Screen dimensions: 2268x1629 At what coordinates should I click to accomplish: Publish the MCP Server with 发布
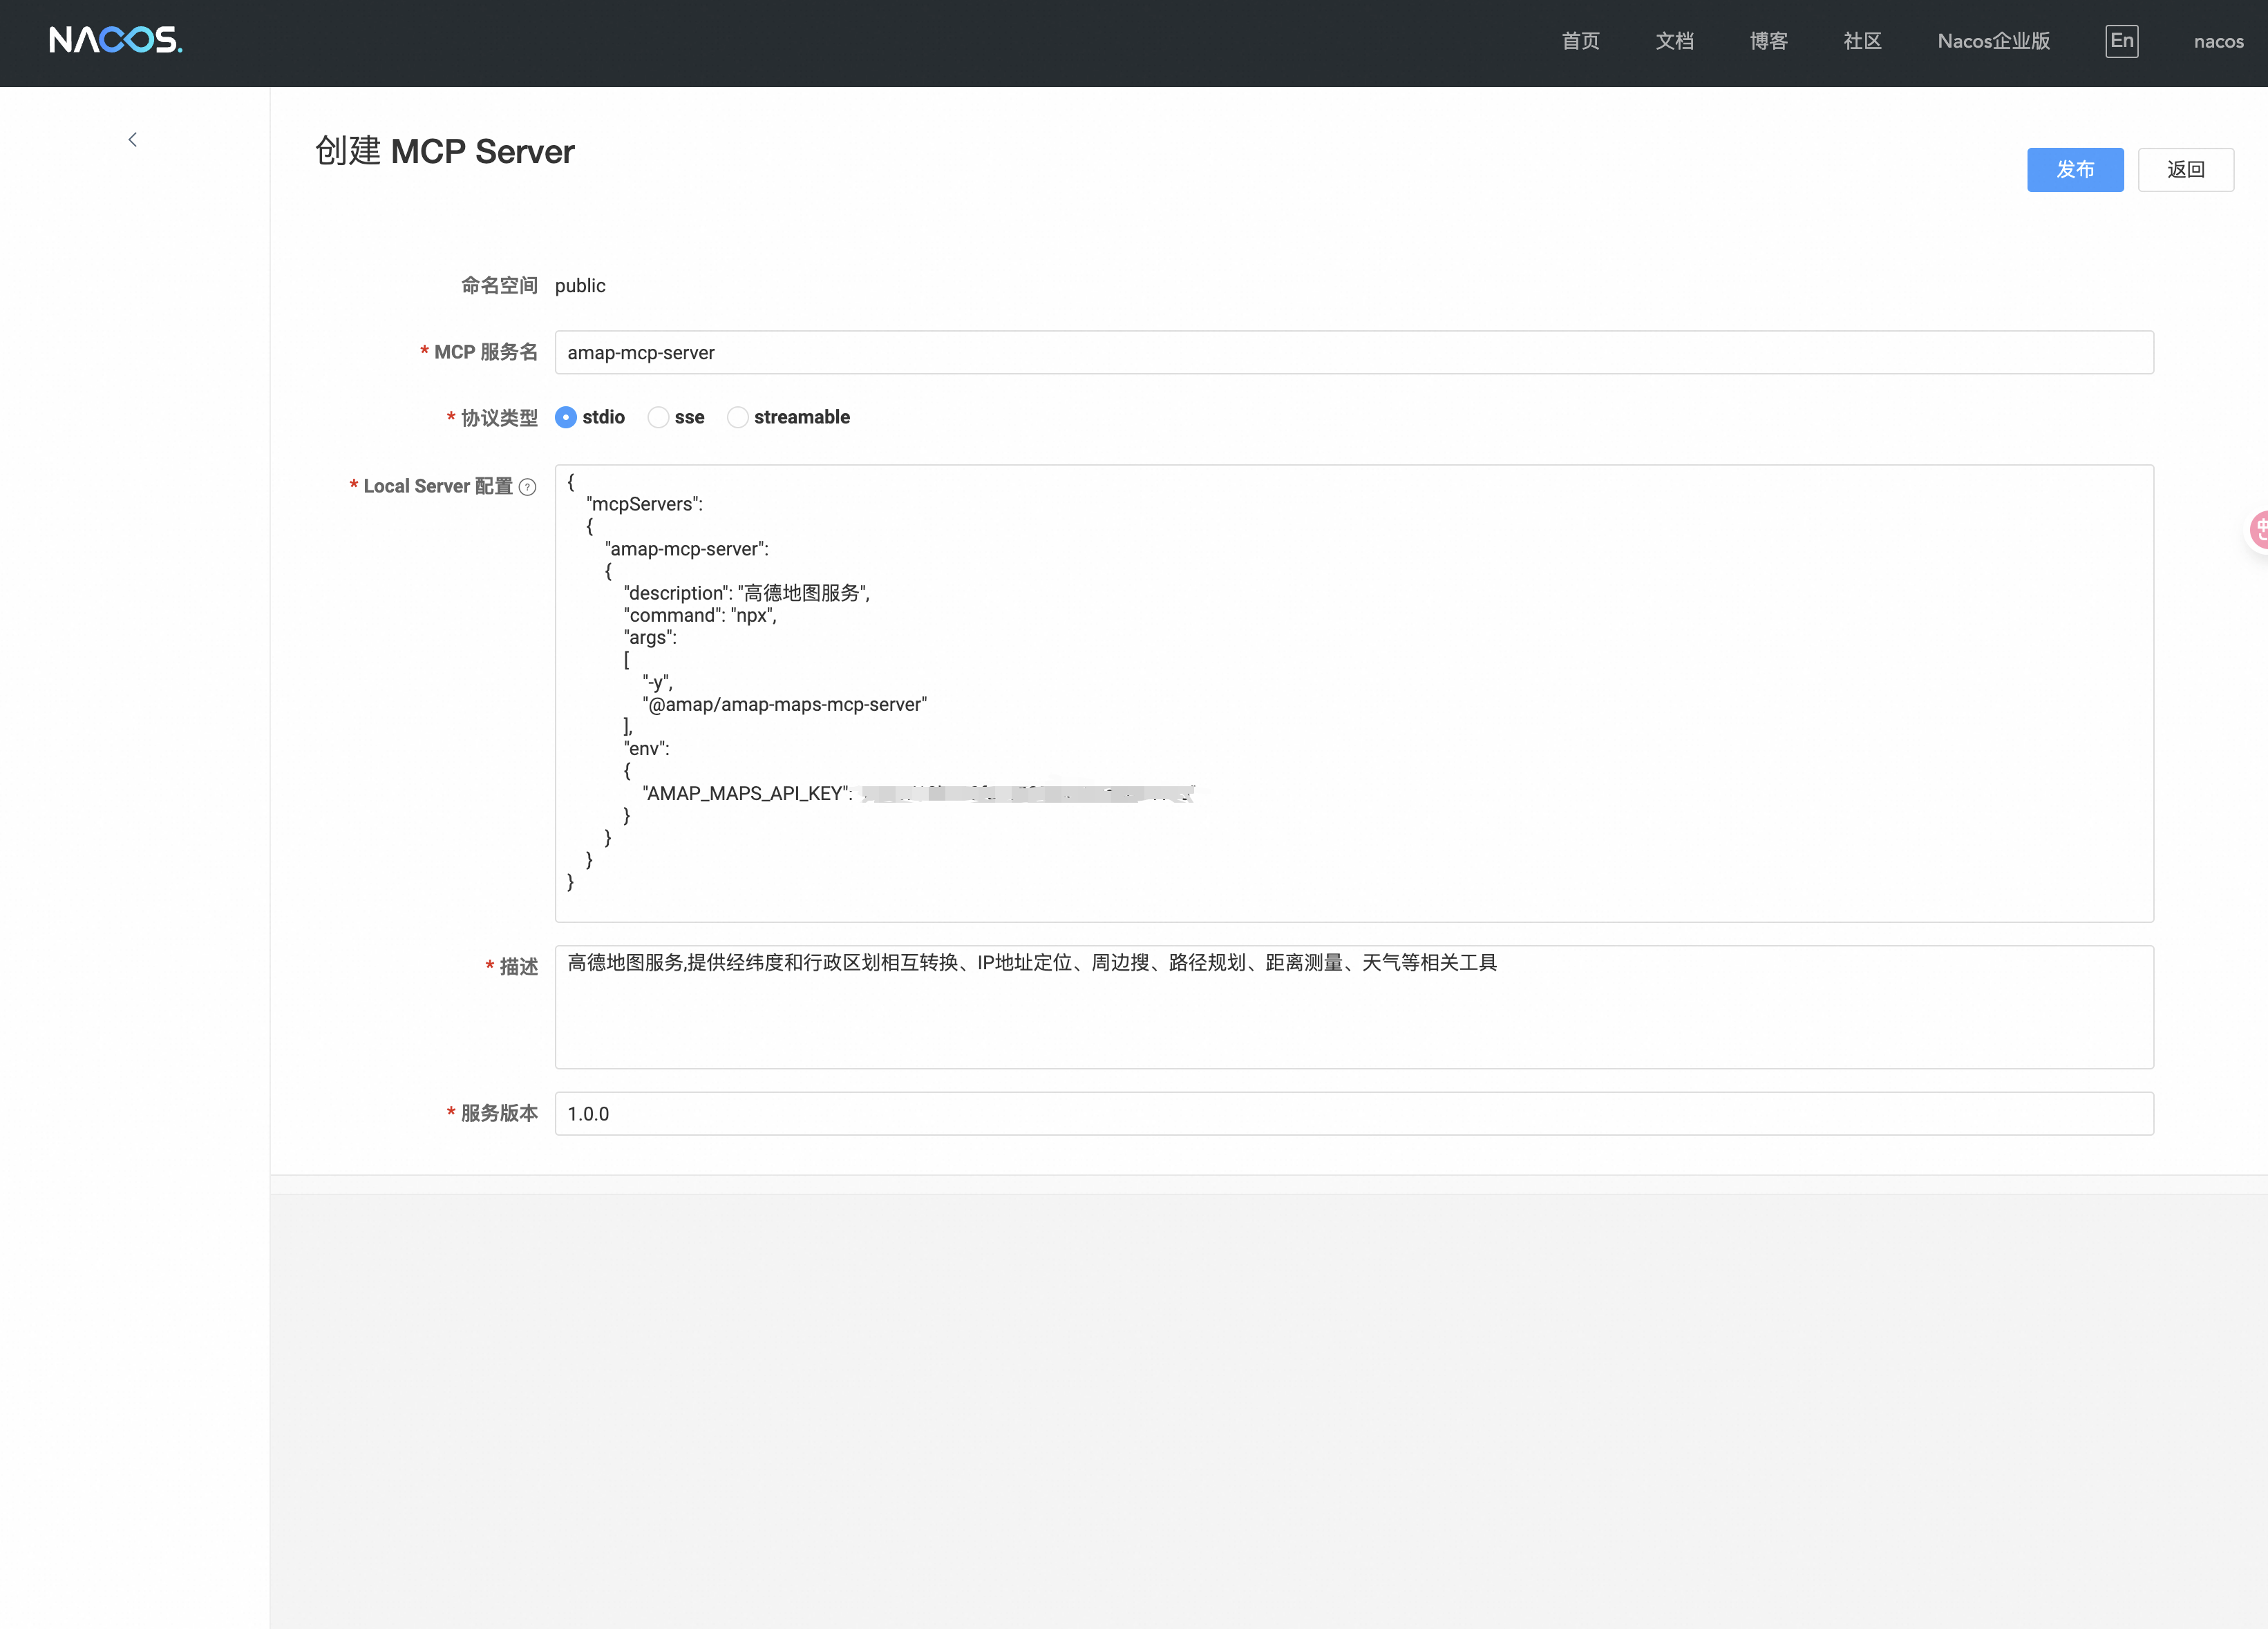[x=2075, y=169]
